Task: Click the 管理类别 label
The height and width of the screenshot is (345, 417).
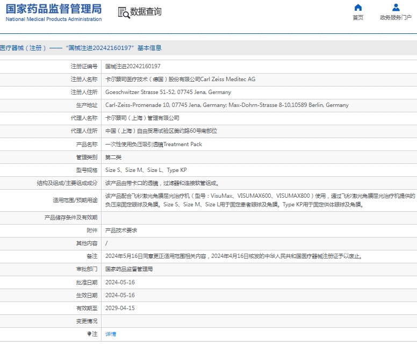Action: [x=87, y=157]
